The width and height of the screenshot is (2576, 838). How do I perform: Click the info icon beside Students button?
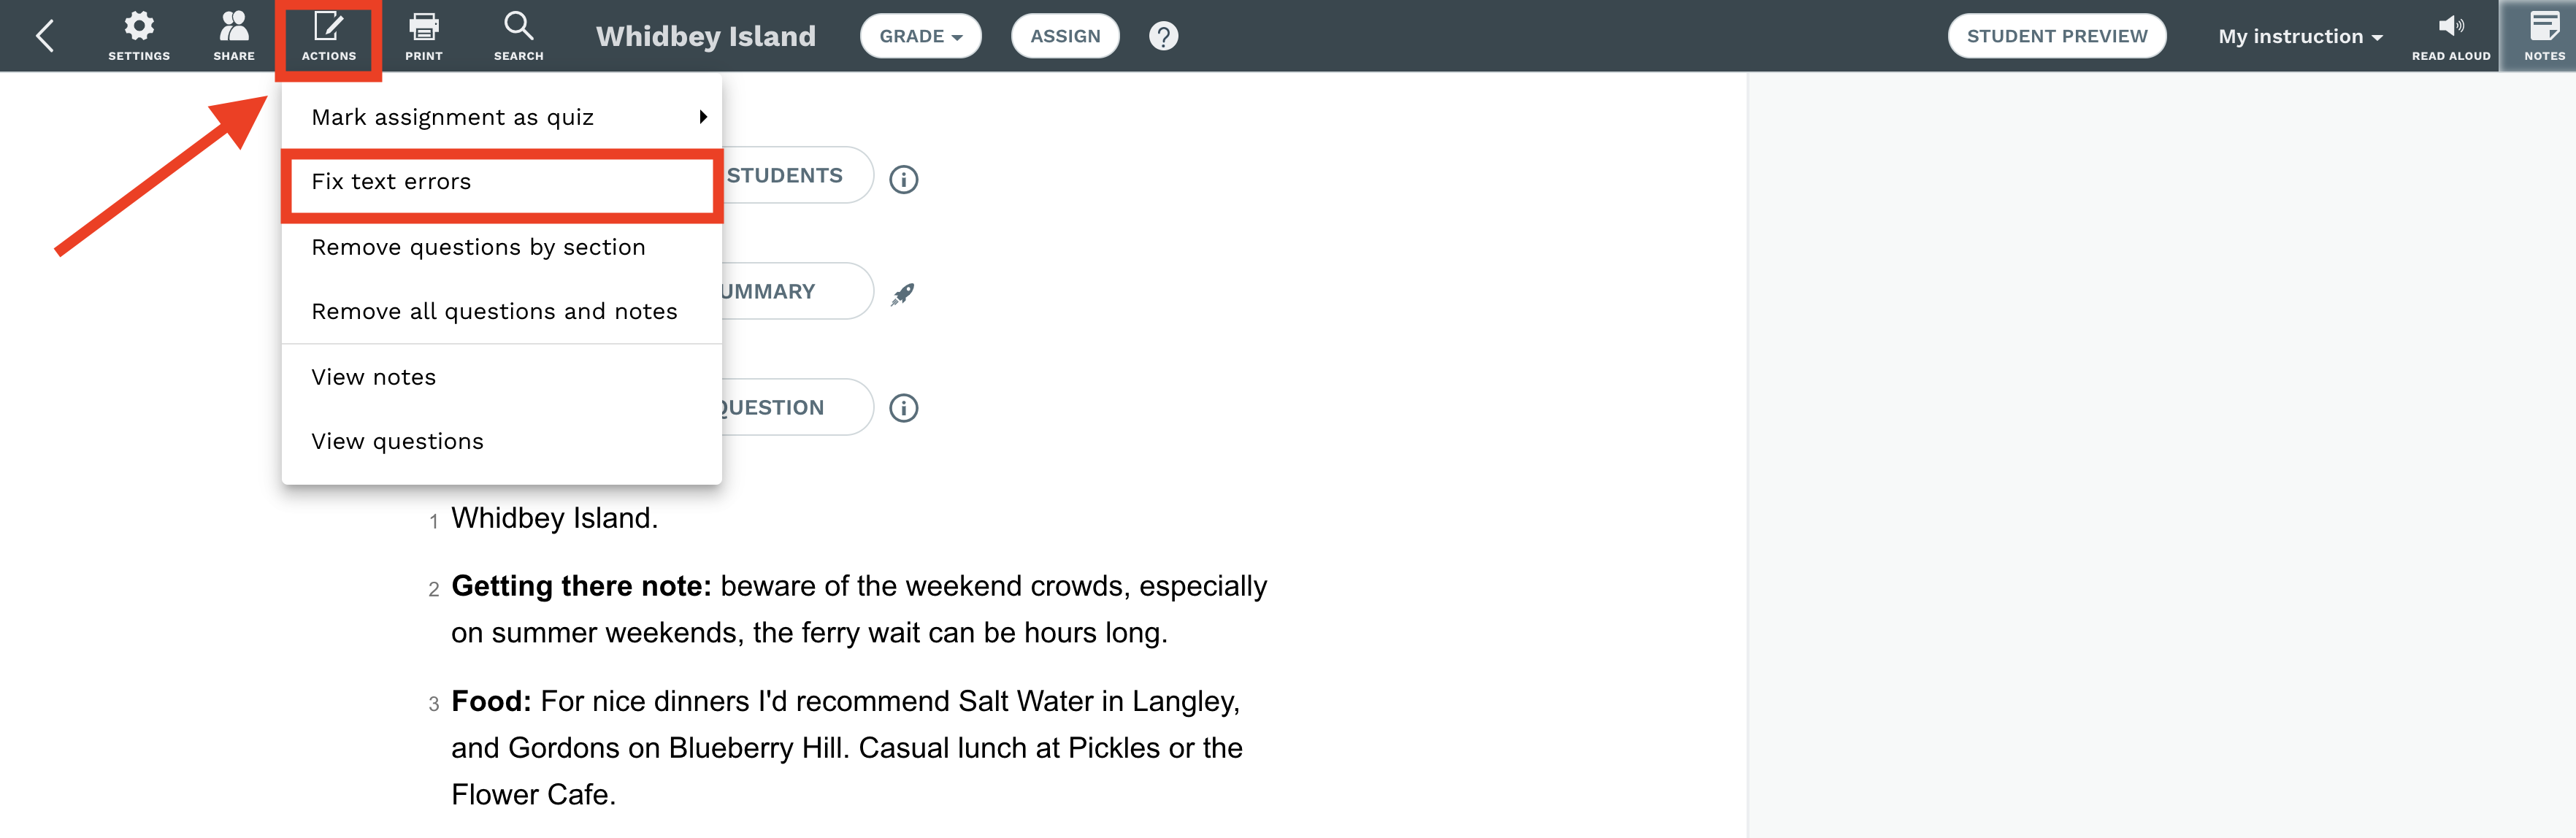pos(903,179)
